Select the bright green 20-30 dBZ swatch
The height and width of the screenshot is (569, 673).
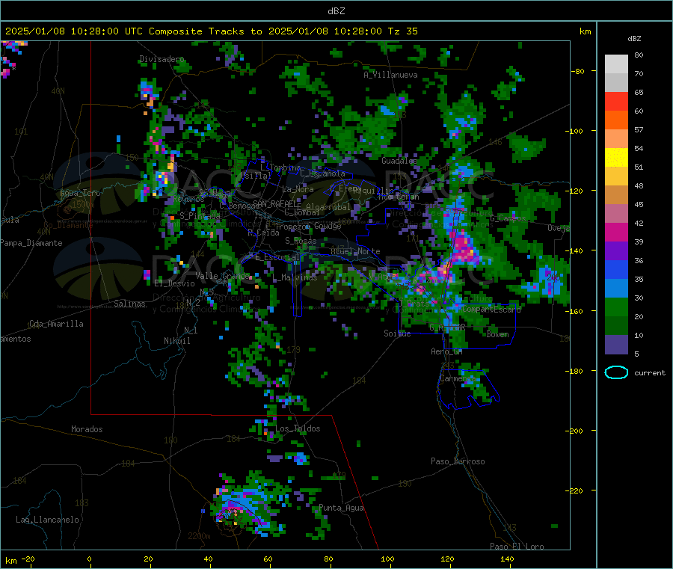[x=616, y=307]
